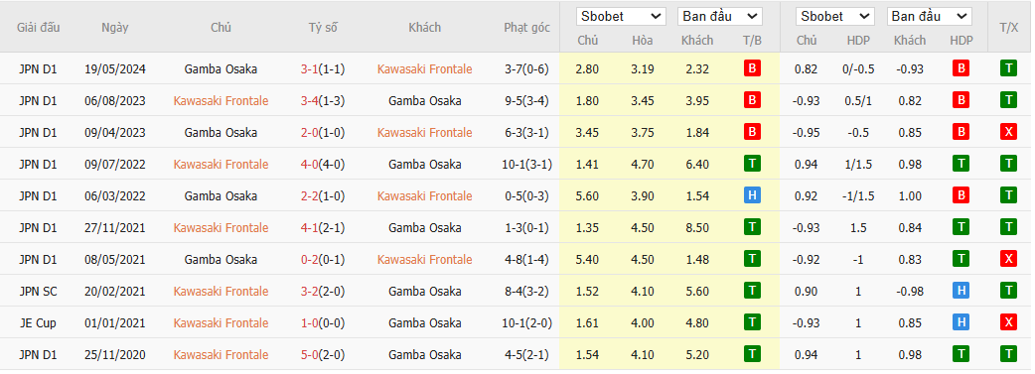The image size is (1035, 374).
Task: Click the blue H T/B badge for 06/03/2022
Action: 752,195
